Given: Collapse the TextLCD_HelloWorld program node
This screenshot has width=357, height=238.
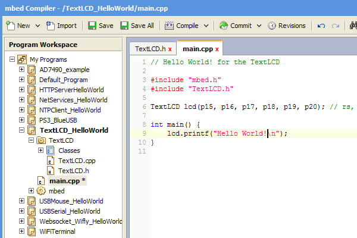Looking at the screenshot, I should click(22, 130).
